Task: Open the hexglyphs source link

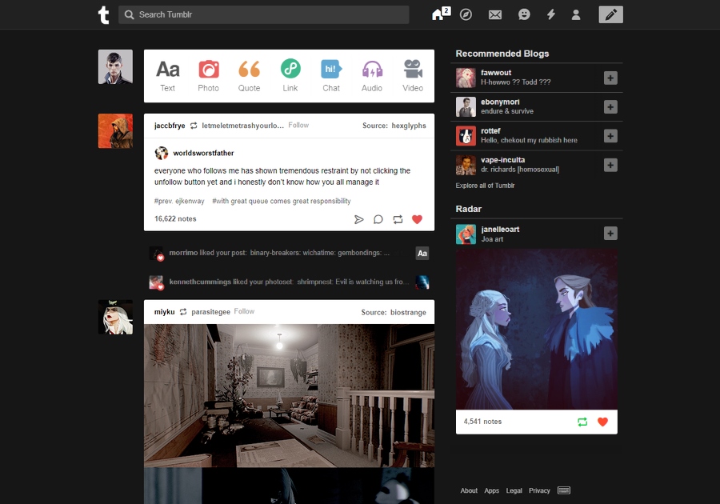Action: 409,125
